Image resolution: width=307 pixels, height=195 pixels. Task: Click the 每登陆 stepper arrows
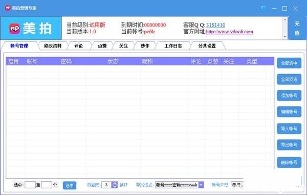click(x=115, y=185)
